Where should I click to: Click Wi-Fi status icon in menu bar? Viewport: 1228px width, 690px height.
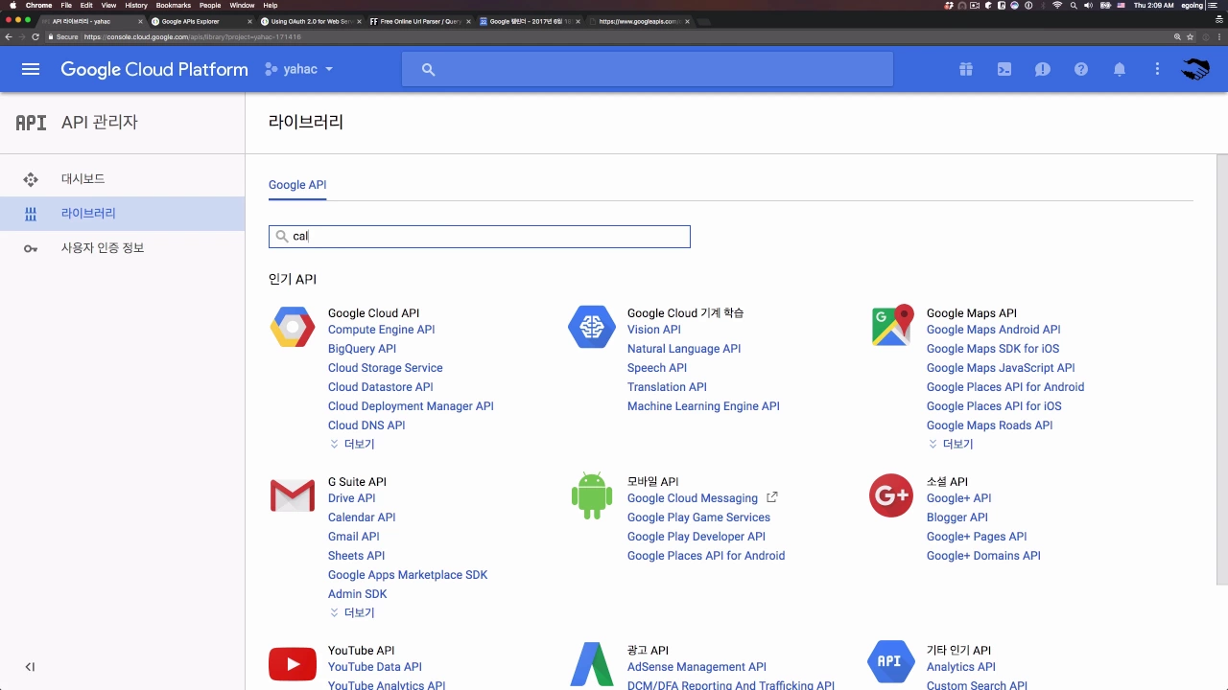[1057, 5]
